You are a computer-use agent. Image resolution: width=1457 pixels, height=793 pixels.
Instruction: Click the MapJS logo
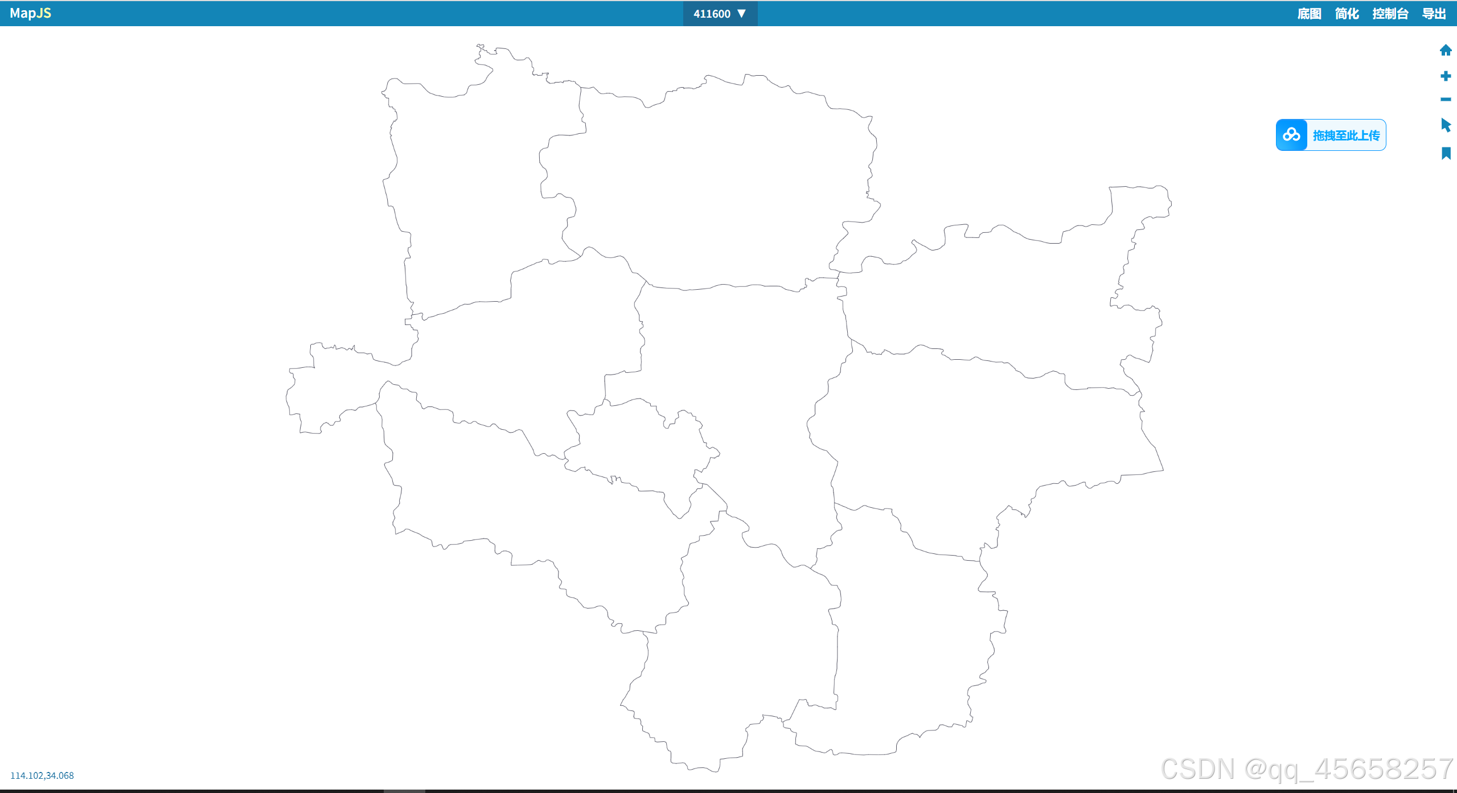pos(30,13)
